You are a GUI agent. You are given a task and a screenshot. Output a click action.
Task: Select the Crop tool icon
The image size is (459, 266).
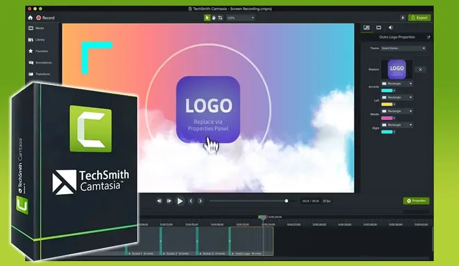click(220, 18)
